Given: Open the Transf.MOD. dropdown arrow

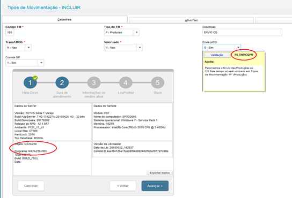Looking at the screenshot, I should (28, 48).
